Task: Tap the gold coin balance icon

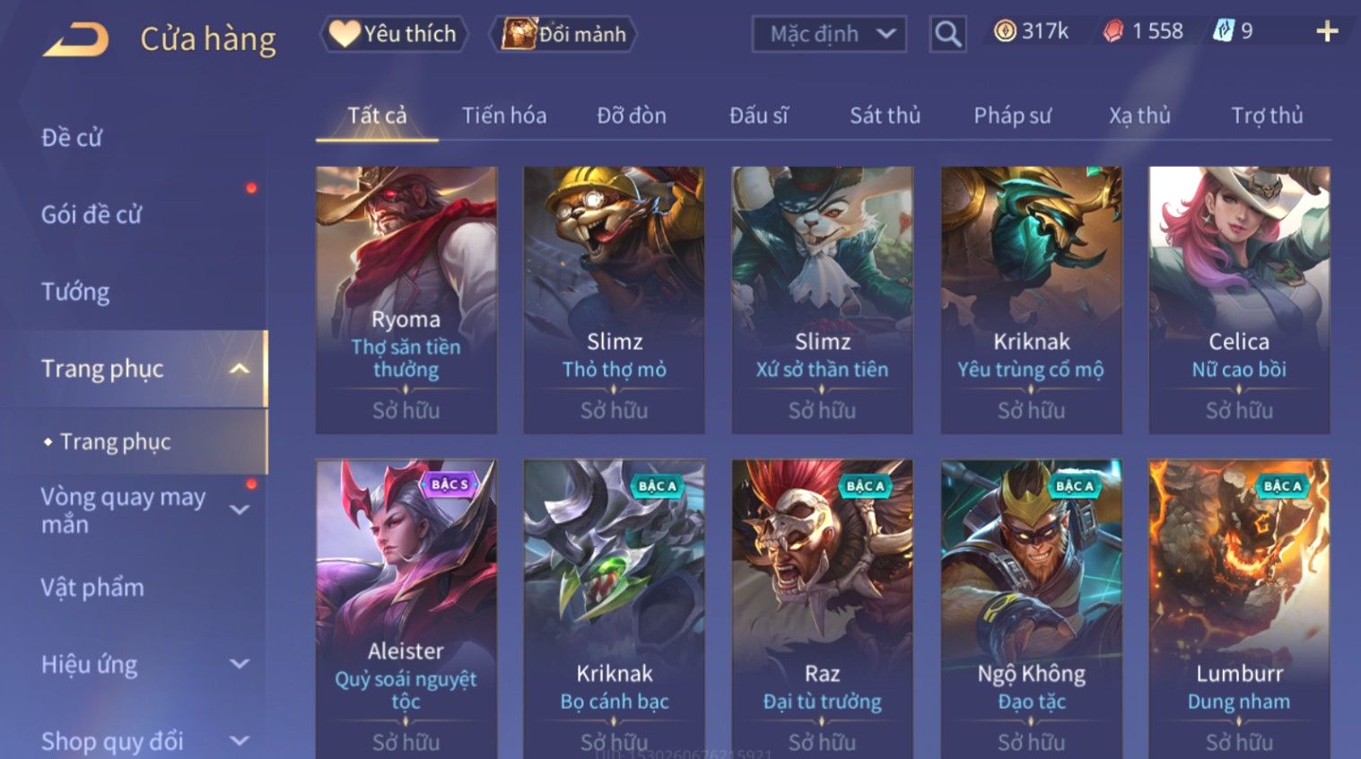Action: click(1005, 31)
